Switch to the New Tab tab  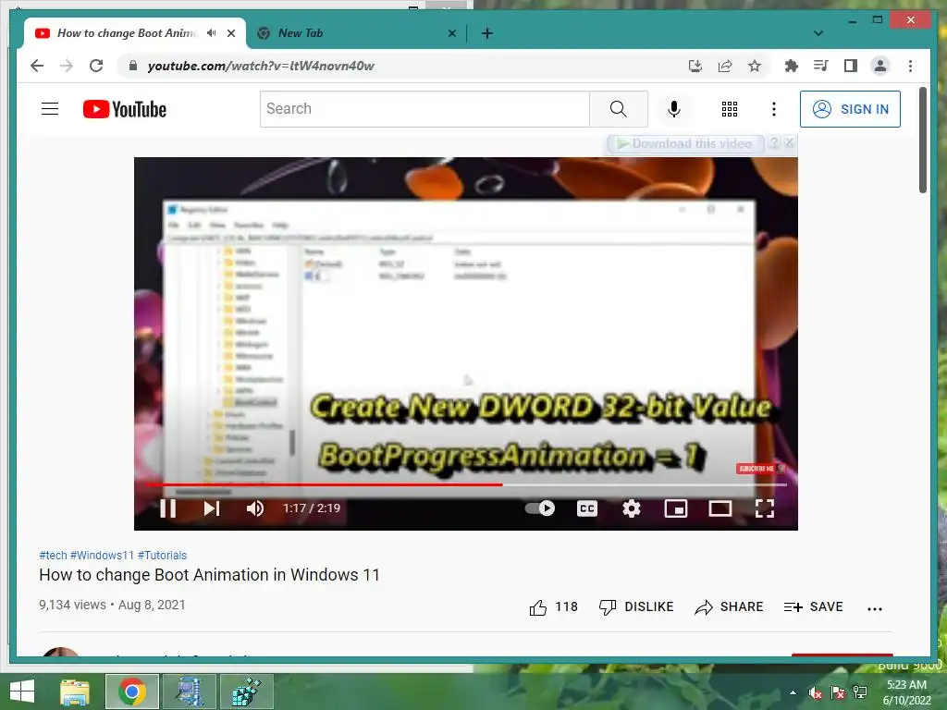click(356, 33)
